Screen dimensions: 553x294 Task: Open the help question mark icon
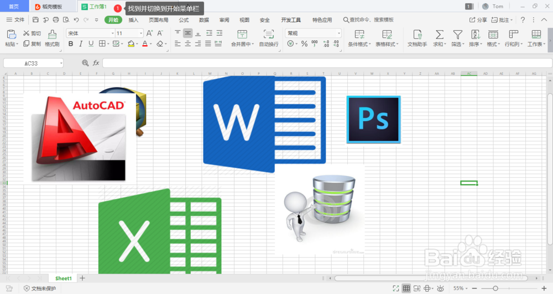(x=523, y=20)
